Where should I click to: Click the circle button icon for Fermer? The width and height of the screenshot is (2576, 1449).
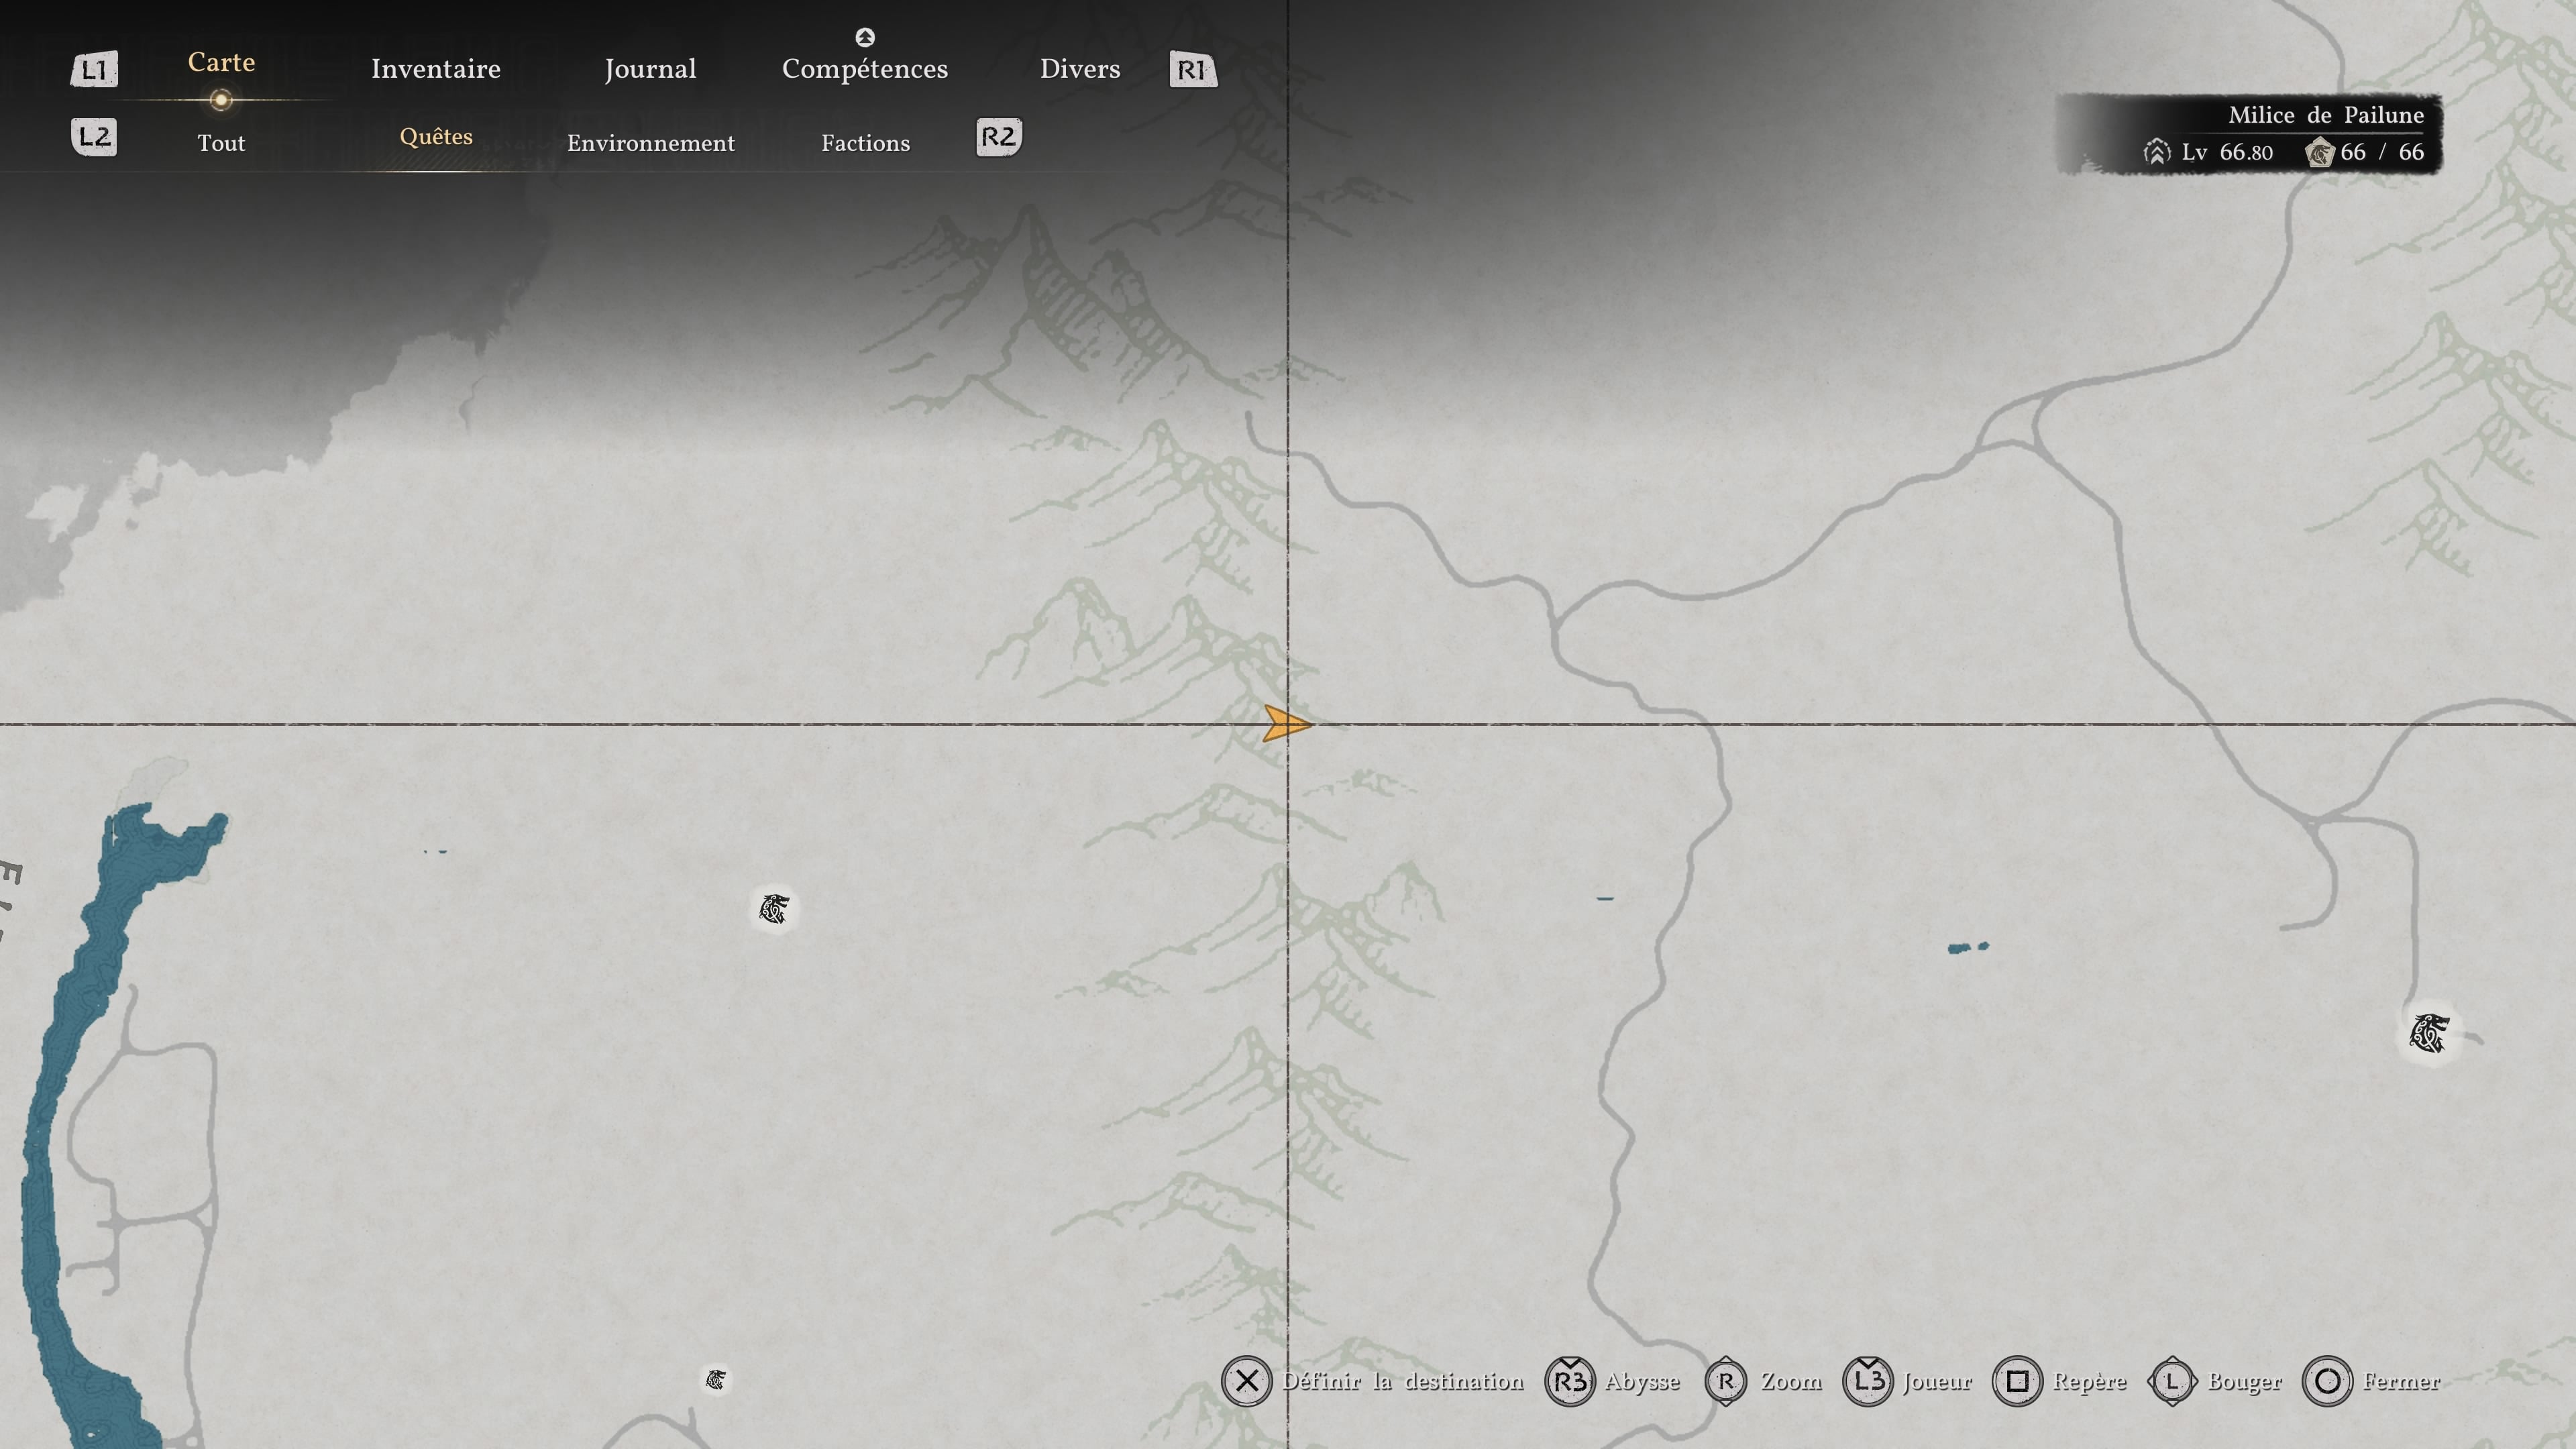[2327, 1381]
